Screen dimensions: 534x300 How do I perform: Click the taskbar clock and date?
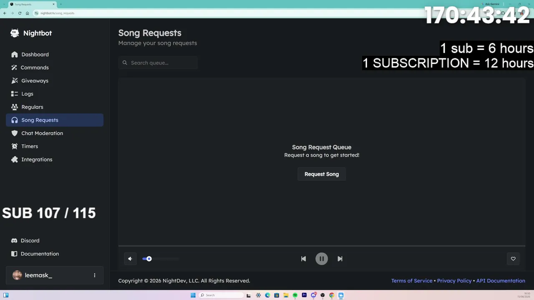coord(524,295)
